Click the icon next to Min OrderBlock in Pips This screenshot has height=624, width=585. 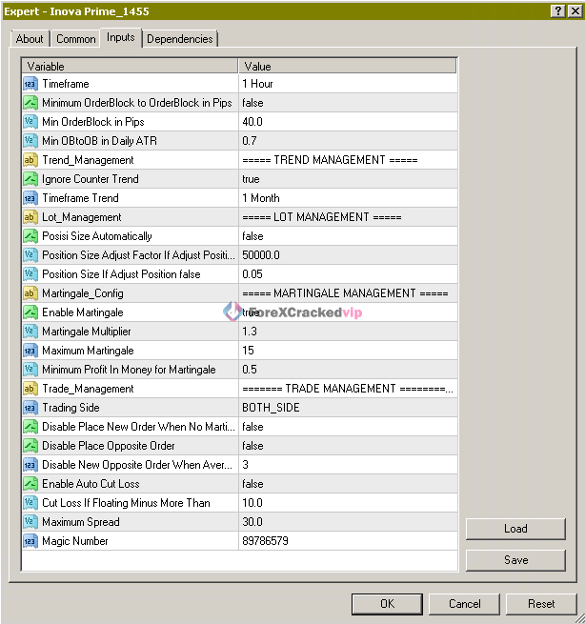click(30, 122)
